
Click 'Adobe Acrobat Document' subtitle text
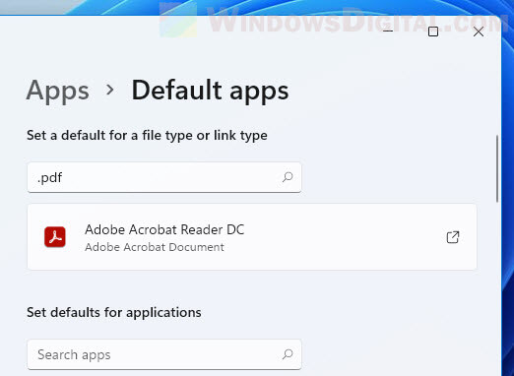155,247
